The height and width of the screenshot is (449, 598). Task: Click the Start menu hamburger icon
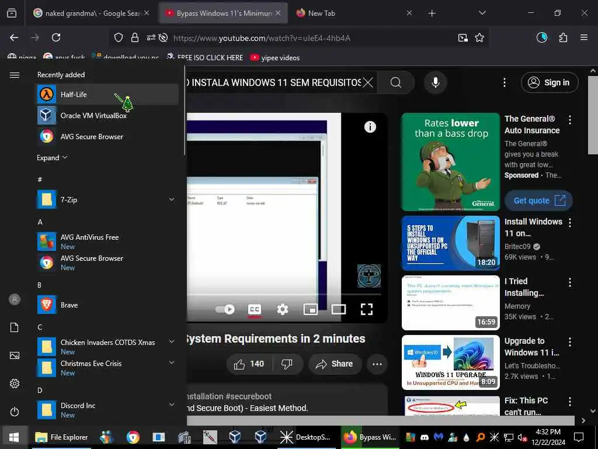pos(15,75)
